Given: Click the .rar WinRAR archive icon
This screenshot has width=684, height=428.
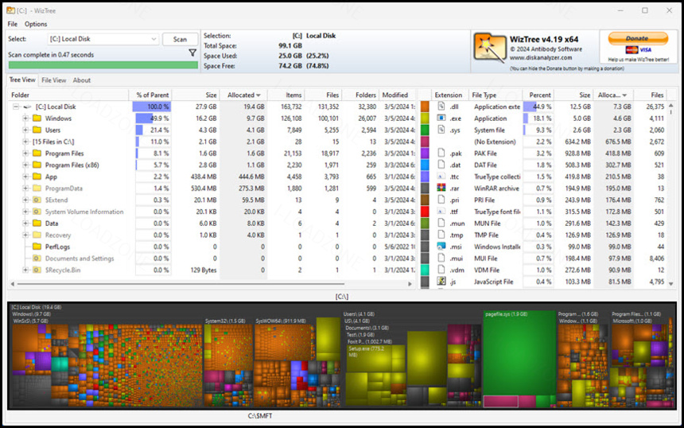Looking at the screenshot, I should tap(441, 188).
